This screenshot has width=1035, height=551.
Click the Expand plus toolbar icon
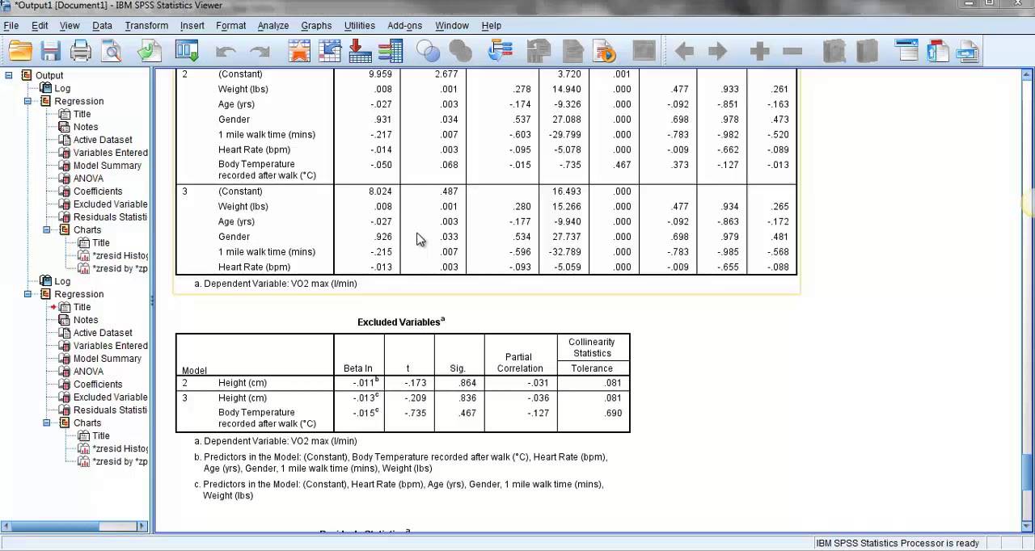759,52
